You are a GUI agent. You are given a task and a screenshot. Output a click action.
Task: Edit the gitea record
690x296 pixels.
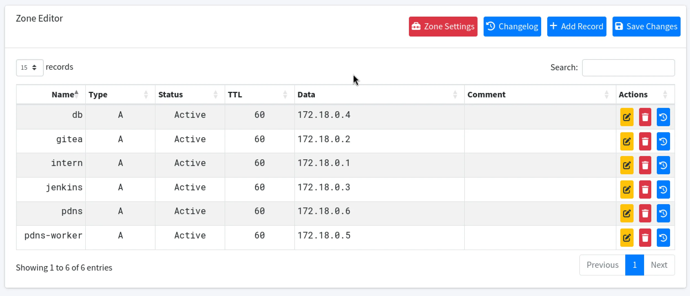click(627, 141)
